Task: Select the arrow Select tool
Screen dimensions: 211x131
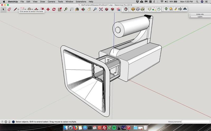Action: (x=3, y=9)
